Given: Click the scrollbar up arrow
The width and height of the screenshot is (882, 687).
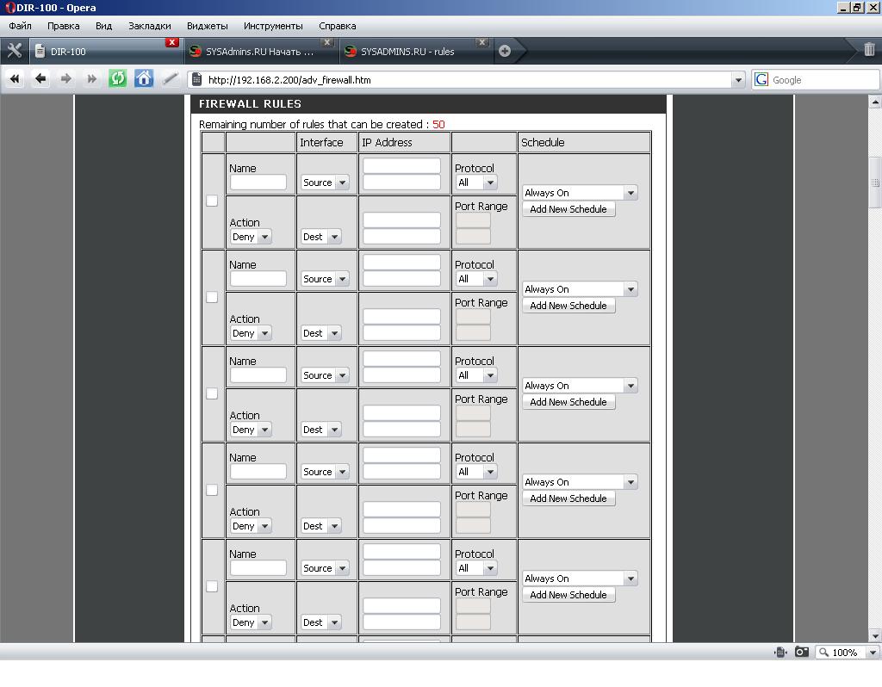Looking at the screenshot, I should tap(875, 102).
